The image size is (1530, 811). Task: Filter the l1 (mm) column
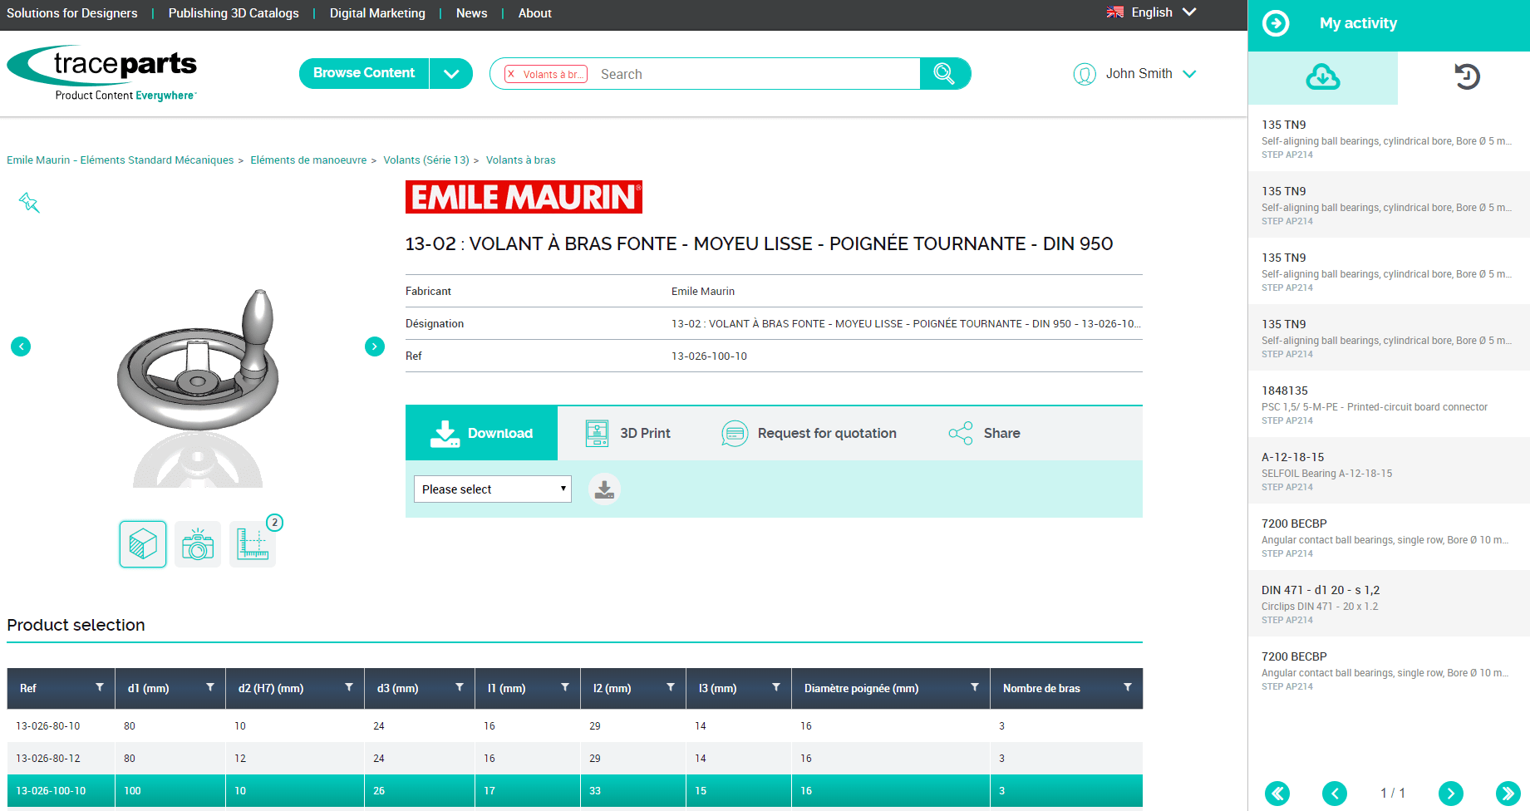click(565, 687)
